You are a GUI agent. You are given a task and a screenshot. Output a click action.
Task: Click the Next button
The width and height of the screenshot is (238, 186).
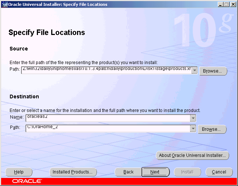tap(155, 172)
